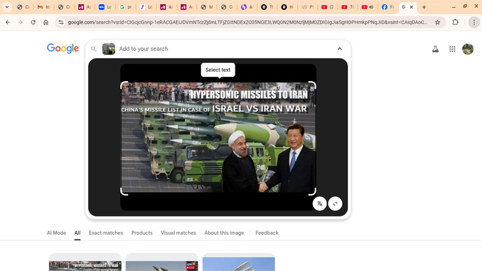Switch to the YouTube '(2' tab
The width and height of the screenshot is (482, 271).
click(327, 7)
